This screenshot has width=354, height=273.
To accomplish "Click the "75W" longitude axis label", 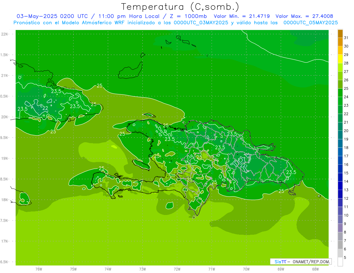I will pos(73,269).
